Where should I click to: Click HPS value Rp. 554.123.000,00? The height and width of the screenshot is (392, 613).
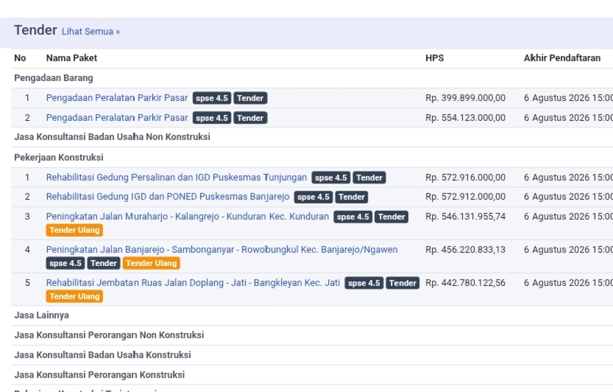[465, 117]
